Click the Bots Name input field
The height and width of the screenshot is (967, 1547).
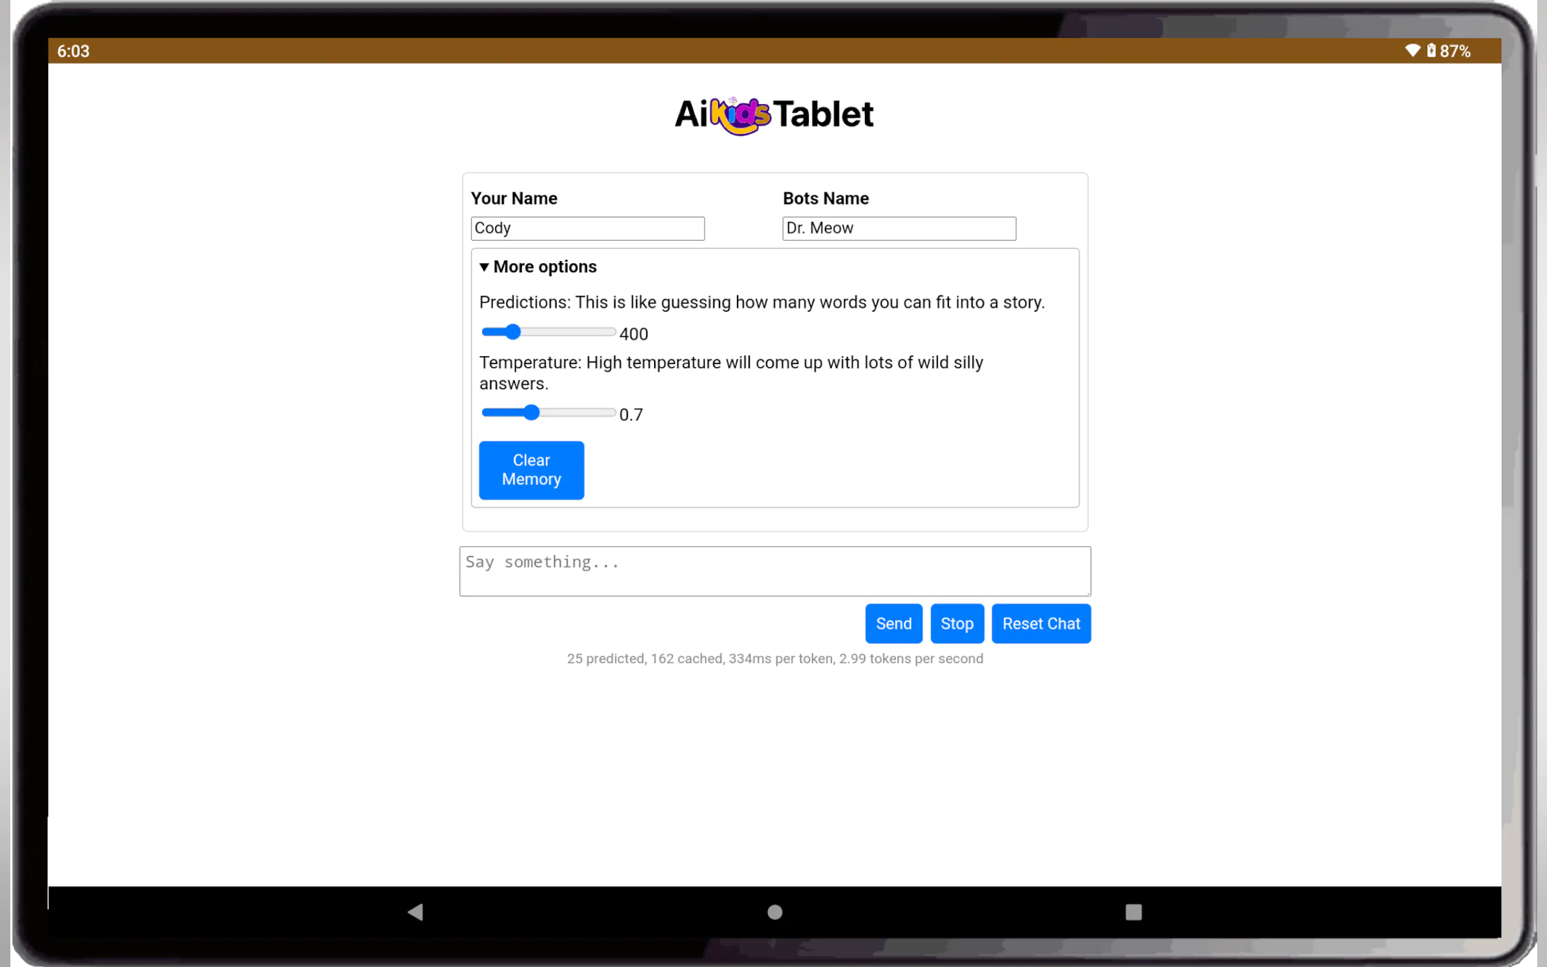(898, 228)
